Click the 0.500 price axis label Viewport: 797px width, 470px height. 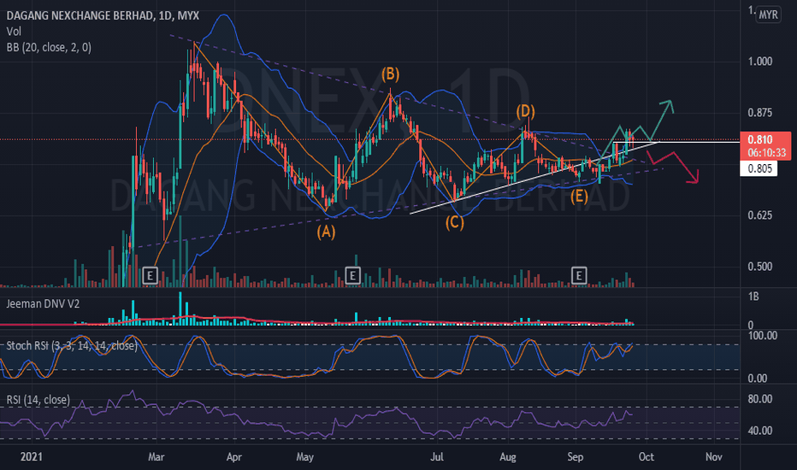pos(760,267)
